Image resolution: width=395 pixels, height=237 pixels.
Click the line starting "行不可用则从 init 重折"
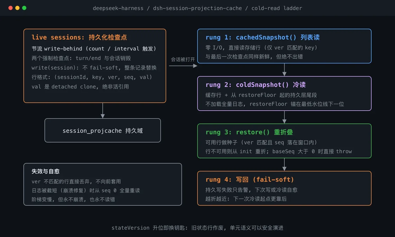tap(279, 151)
